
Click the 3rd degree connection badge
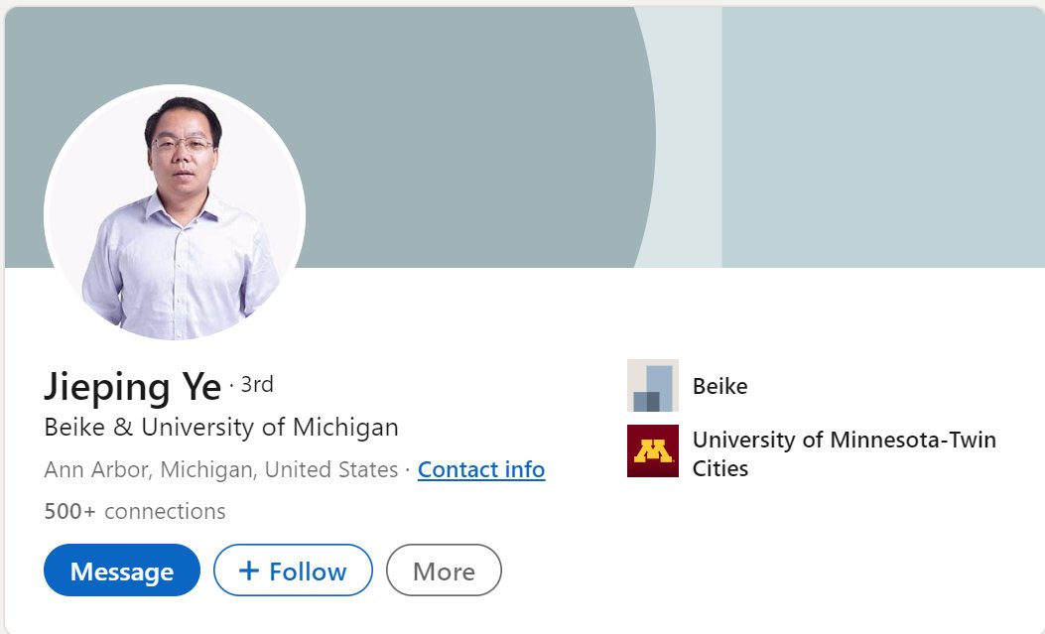pos(257,384)
